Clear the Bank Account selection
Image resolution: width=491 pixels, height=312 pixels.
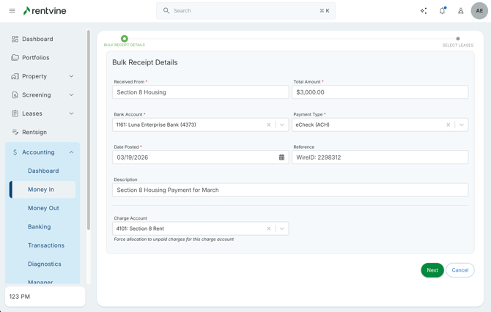pos(269,125)
